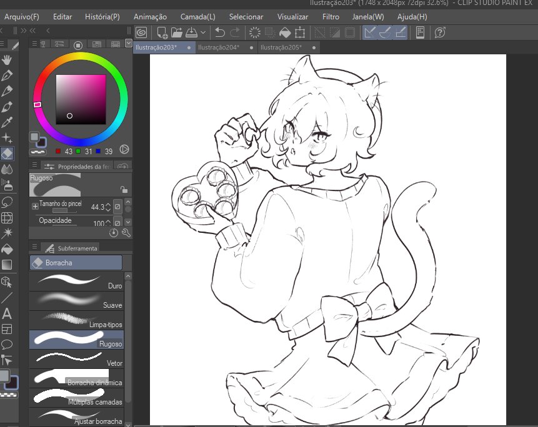Select the Eyedropper tool
This screenshot has width=538, height=427.
pyautogui.click(x=6, y=122)
